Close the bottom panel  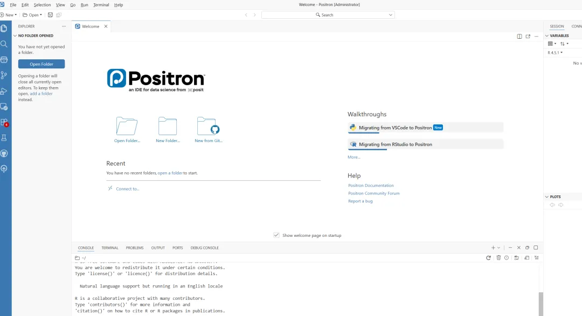click(x=519, y=248)
